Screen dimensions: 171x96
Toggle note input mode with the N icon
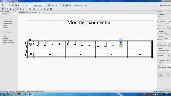[x=3, y=9]
